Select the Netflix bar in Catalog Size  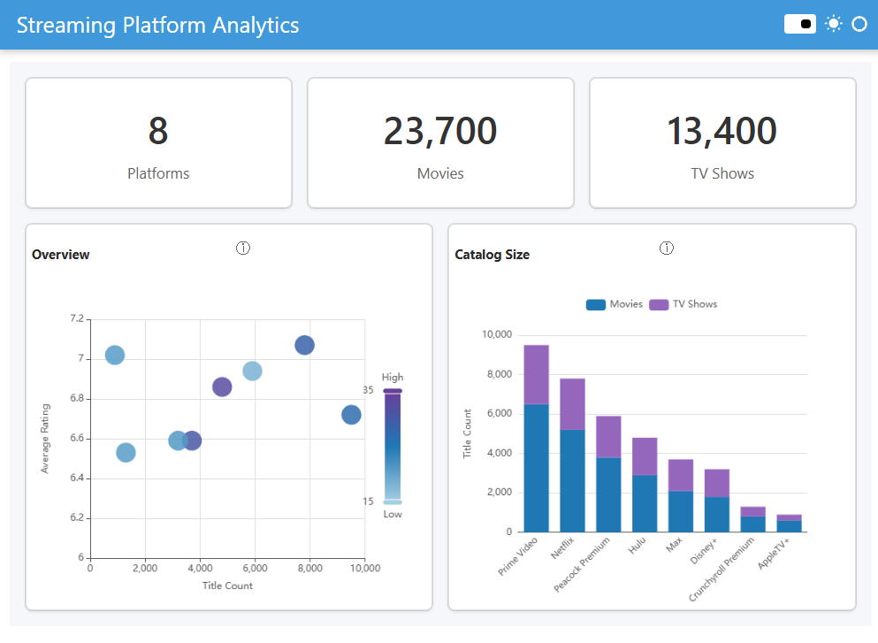pyautogui.click(x=571, y=451)
